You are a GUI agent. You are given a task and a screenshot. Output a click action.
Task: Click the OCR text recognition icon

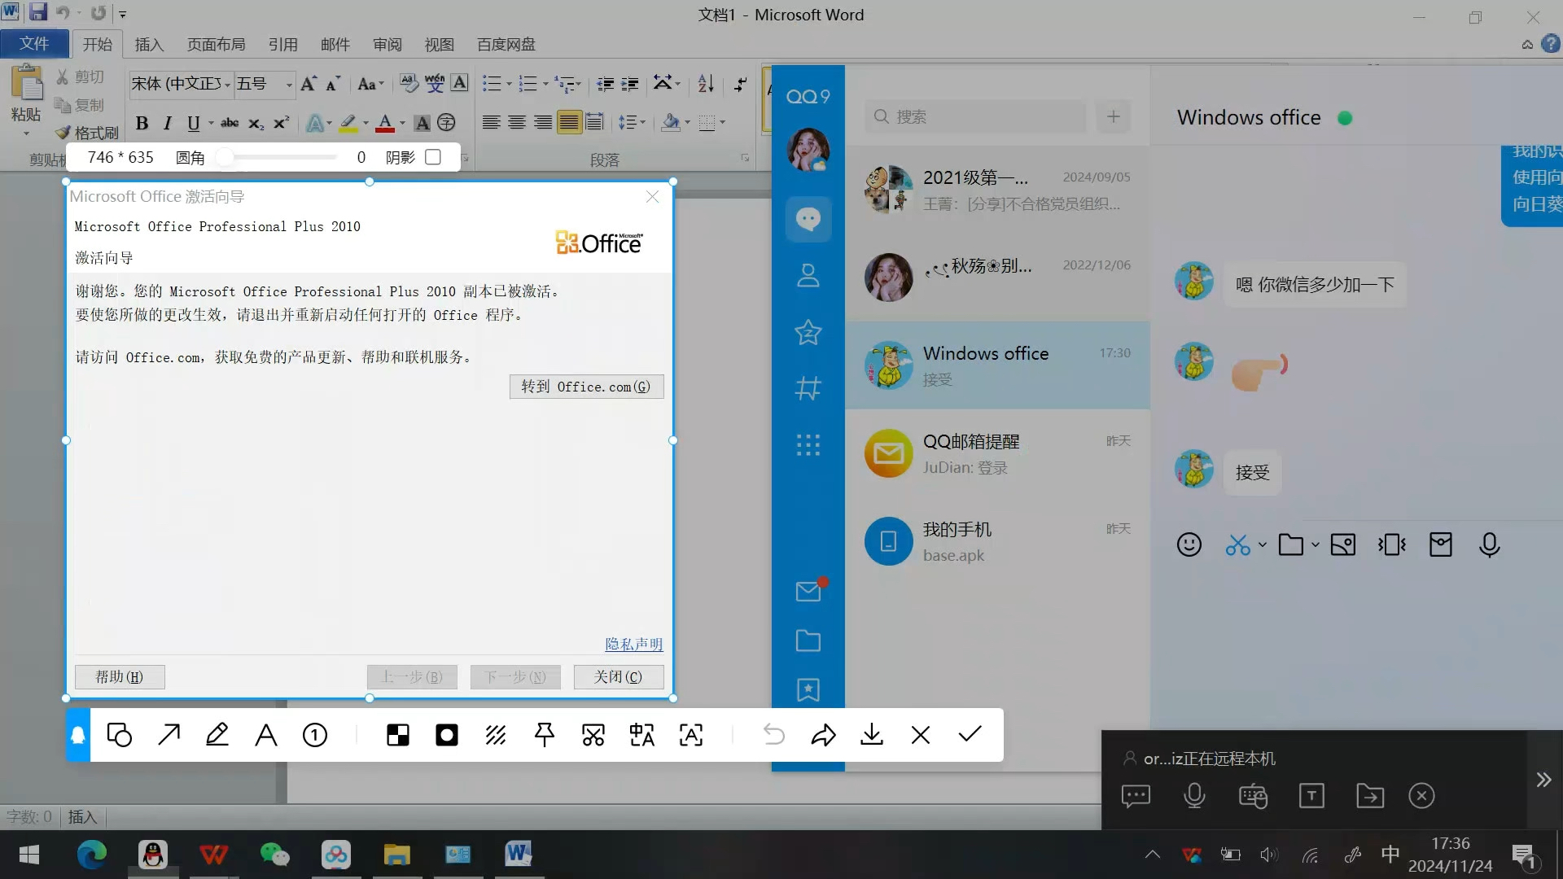[691, 735]
